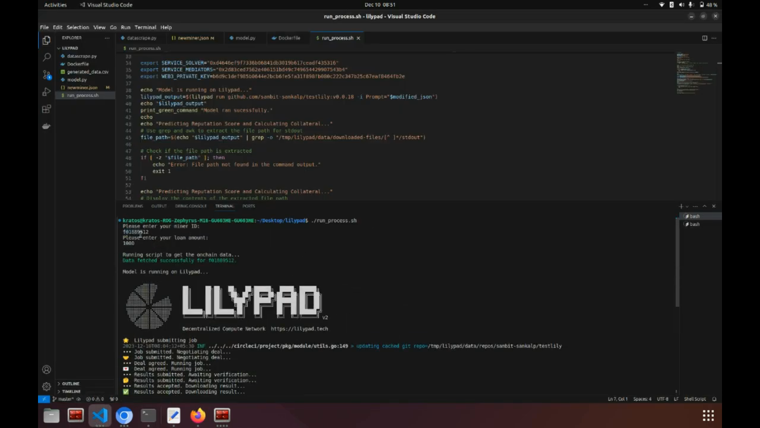Open the Extensions view
Viewport: 760px width, 428px height.
click(46, 109)
